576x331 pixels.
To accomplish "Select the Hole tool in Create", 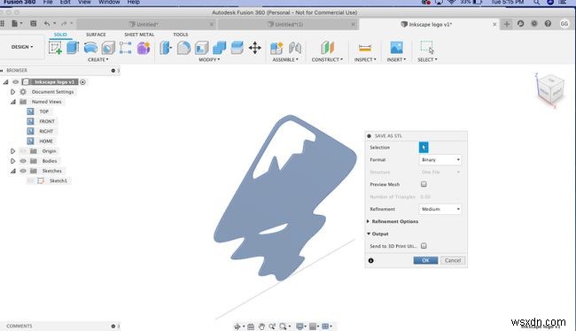I will pos(108,48).
